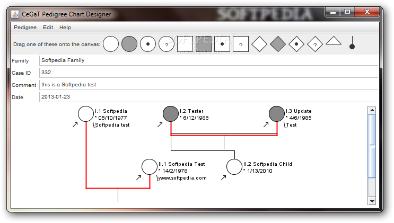
Task: Click the note 'www.softpedia.com'
Action: pos(182,178)
